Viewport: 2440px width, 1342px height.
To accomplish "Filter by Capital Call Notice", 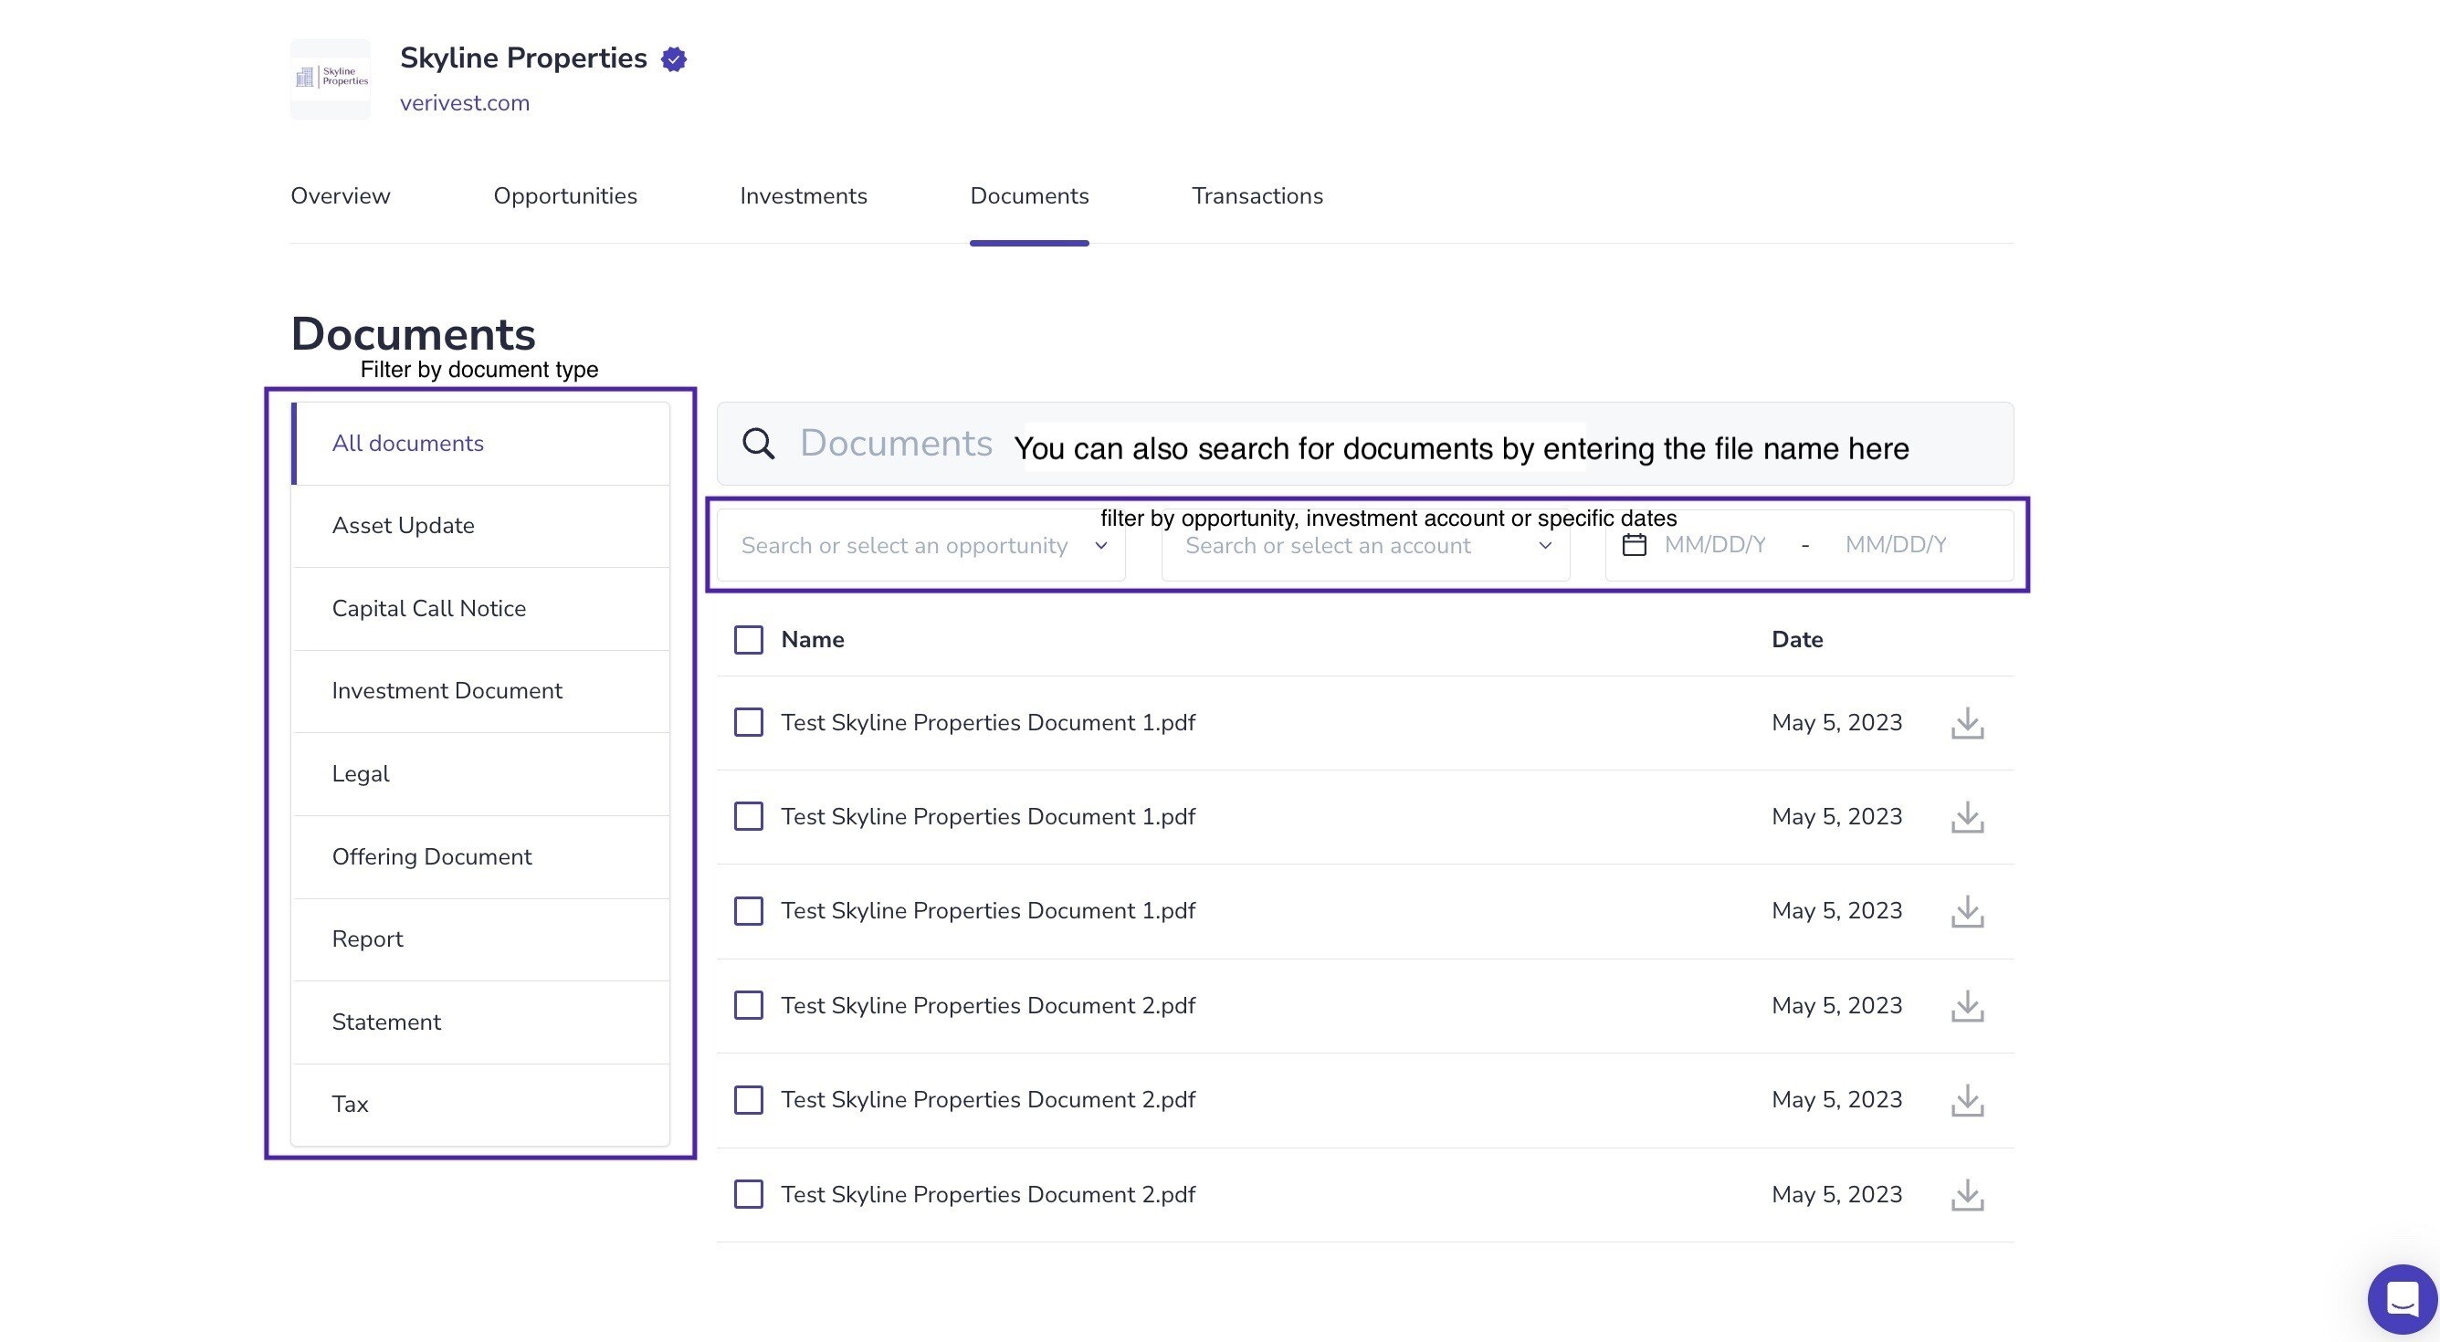I will click(x=481, y=609).
